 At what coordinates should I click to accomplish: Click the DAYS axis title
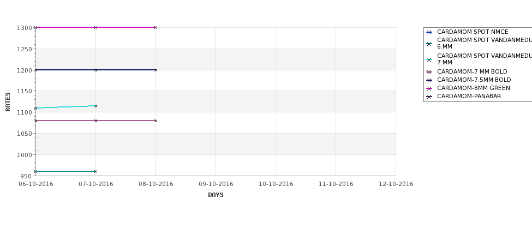[x=216, y=195]
